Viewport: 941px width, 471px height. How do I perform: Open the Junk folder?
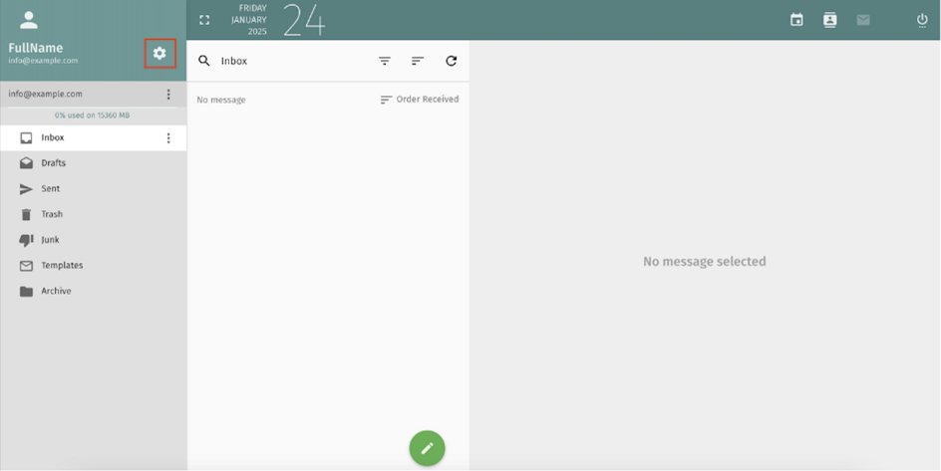93,240
